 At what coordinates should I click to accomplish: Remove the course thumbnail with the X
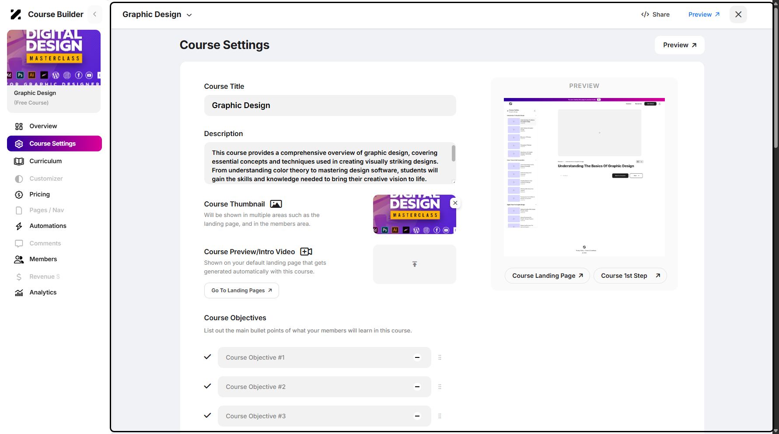pos(455,203)
